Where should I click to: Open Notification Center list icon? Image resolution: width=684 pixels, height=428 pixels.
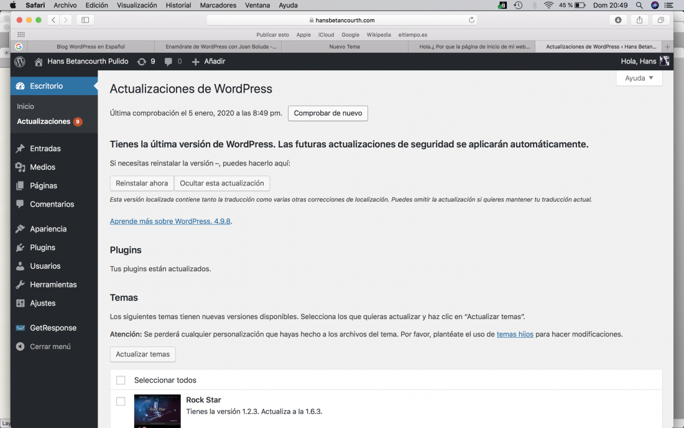(x=668, y=5)
